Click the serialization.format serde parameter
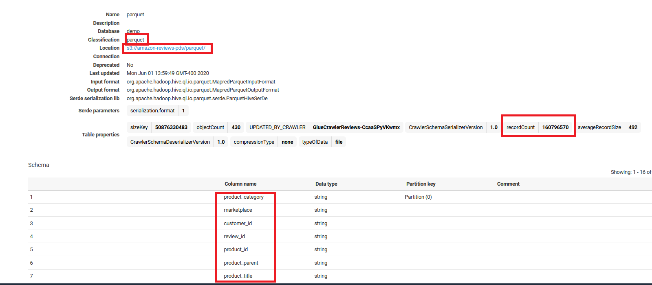 [x=152, y=111]
